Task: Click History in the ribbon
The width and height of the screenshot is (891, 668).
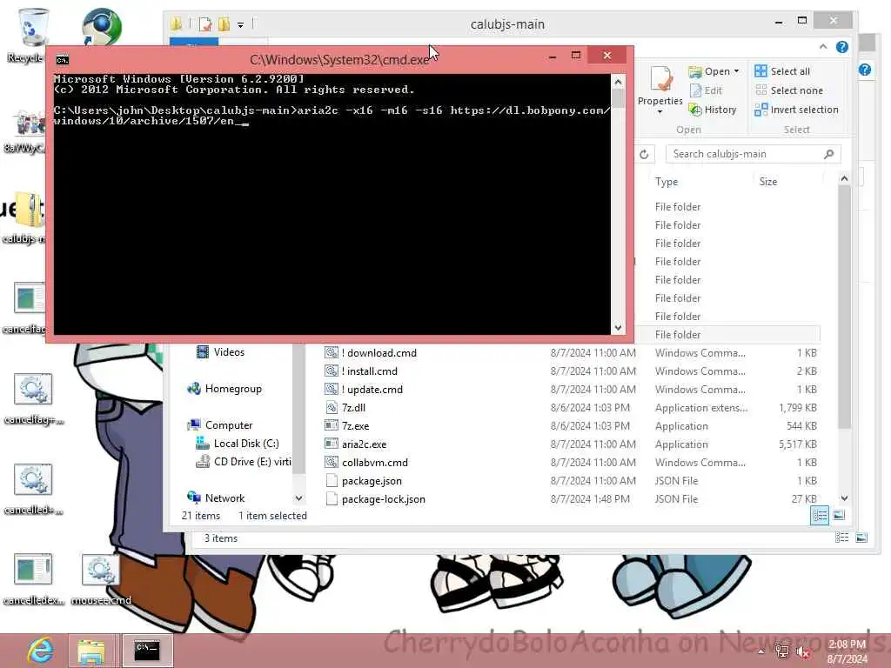Action: 713,110
